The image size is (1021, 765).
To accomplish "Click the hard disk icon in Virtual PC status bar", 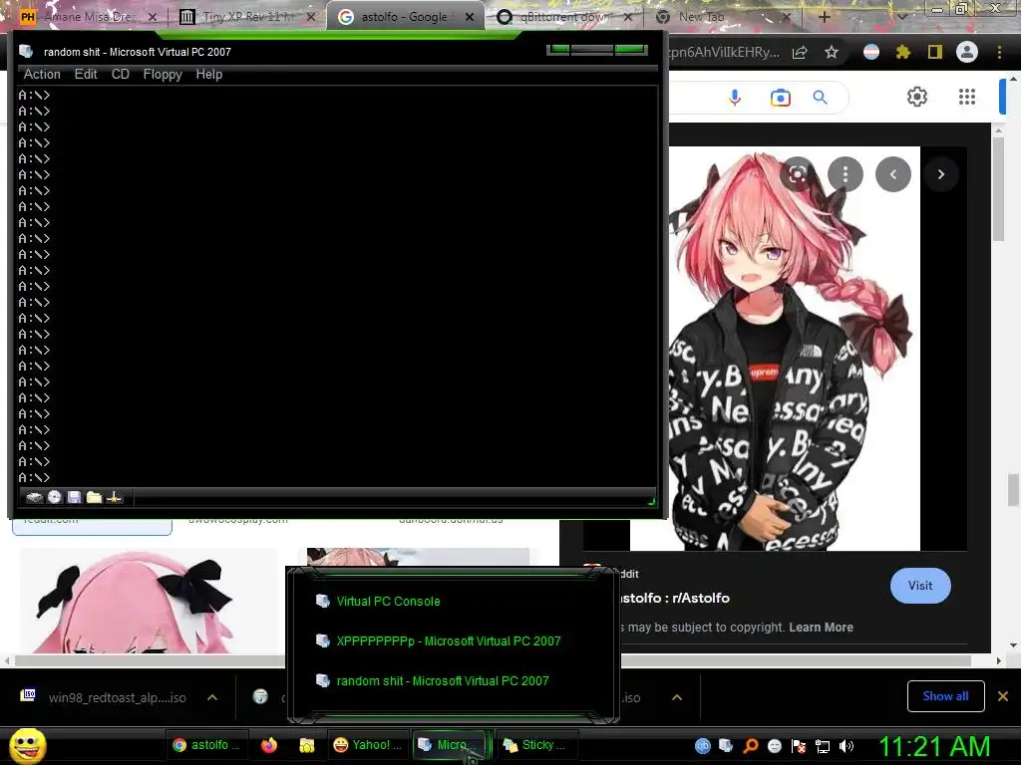I will coord(34,498).
